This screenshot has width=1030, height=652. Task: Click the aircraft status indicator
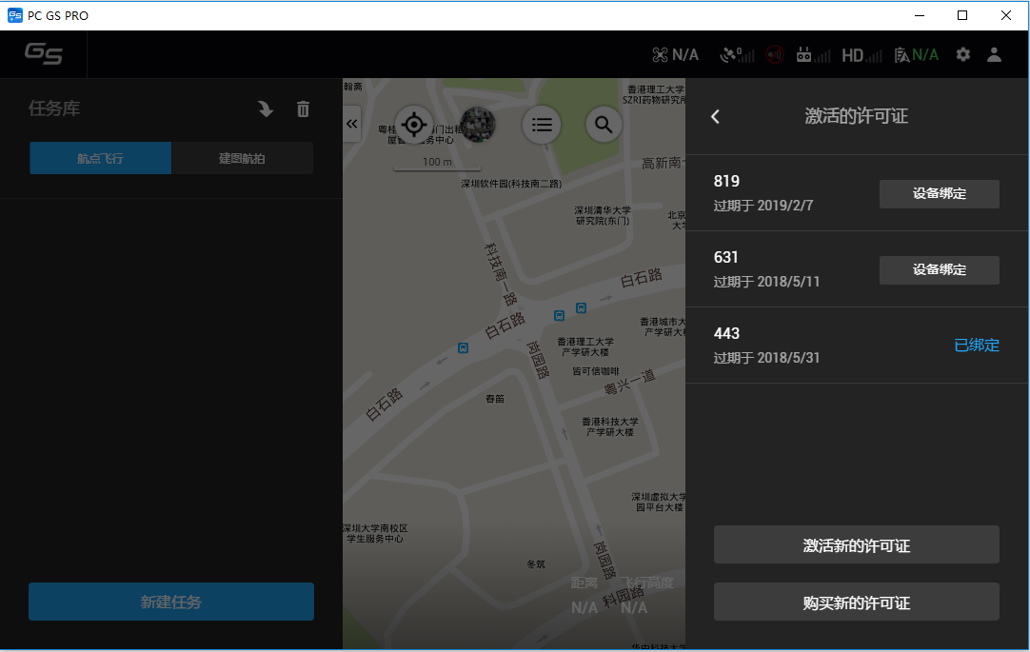tap(675, 54)
